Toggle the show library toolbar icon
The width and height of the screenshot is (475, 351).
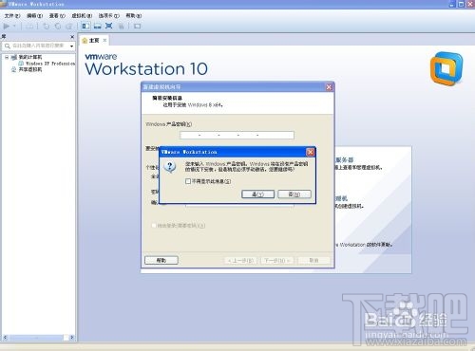point(85,26)
